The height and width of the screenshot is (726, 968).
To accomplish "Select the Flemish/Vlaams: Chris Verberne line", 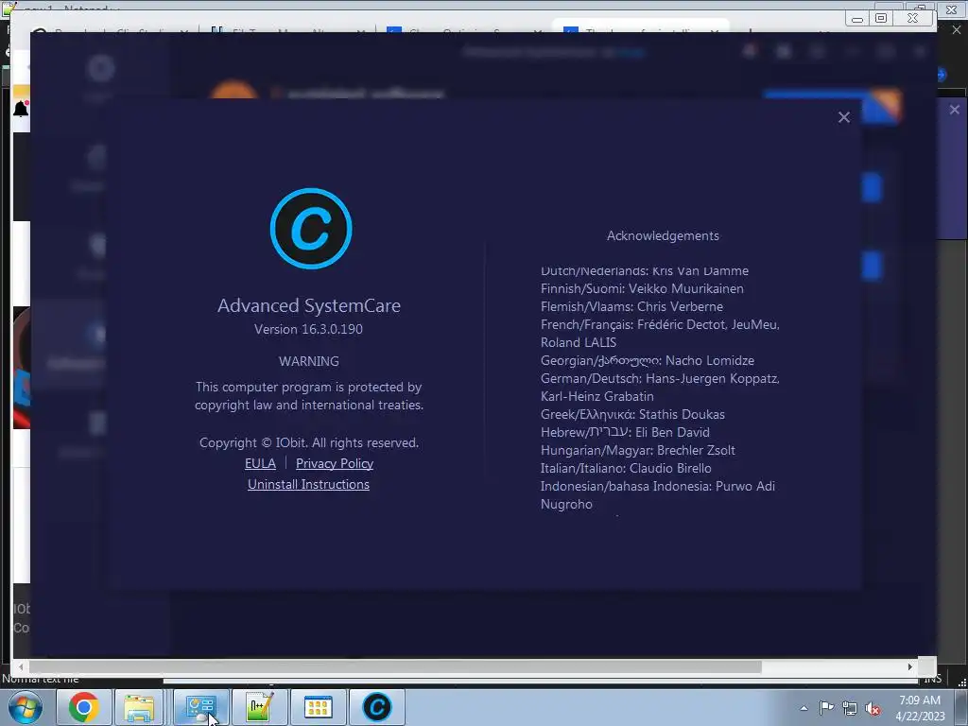I will click(x=631, y=306).
